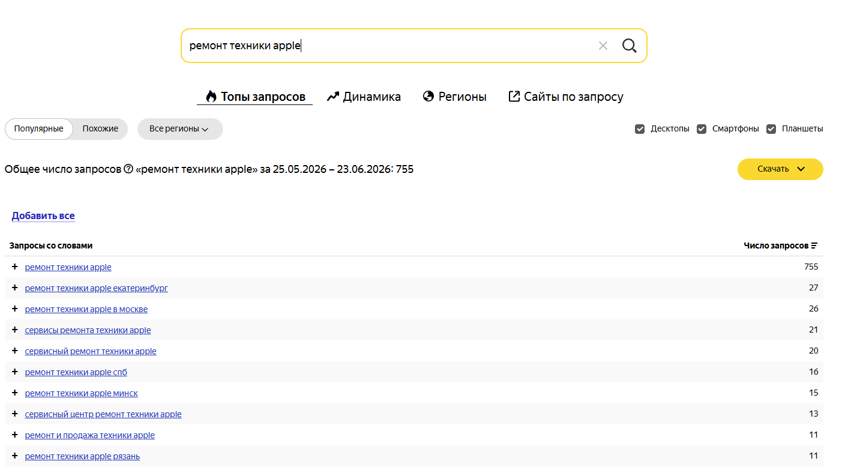Switch to the Динамика tab
Image resolution: width=842 pixels, height=470 pixels.
click(x=364, y=97)
